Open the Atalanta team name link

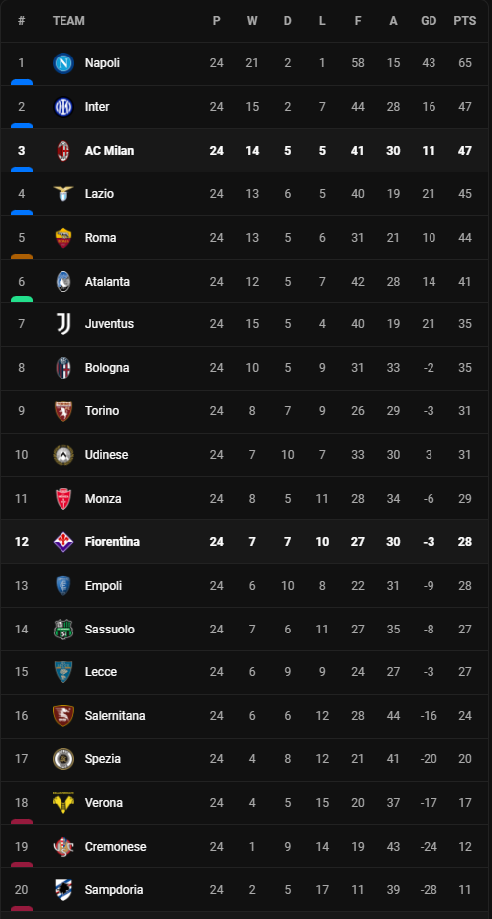[107, 282]
